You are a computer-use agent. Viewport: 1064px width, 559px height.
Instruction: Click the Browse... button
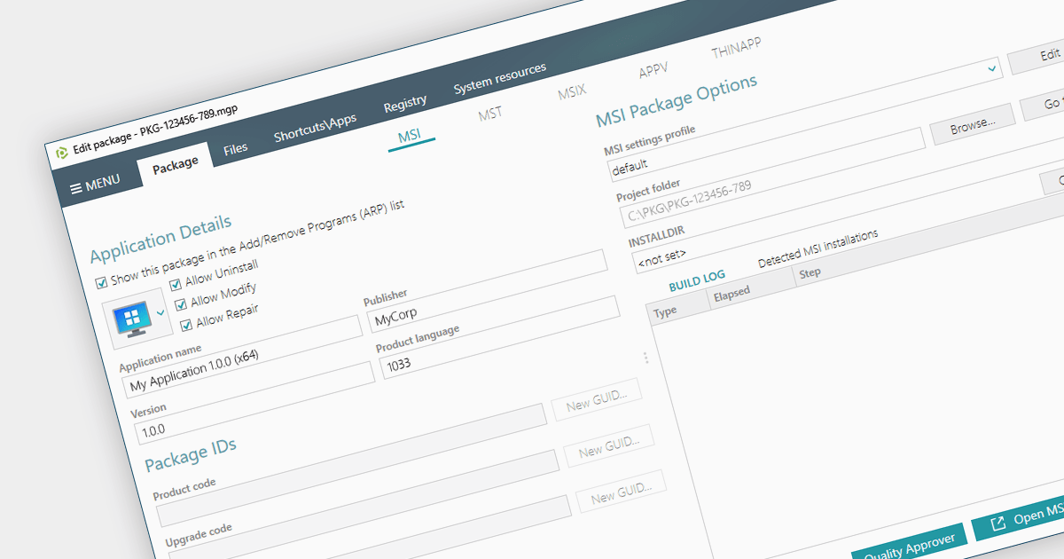(972, 127)
